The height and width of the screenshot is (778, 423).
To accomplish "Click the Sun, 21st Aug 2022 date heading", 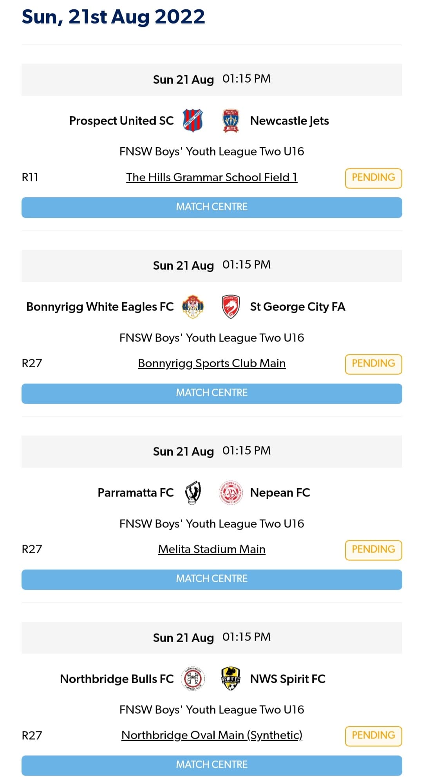I will click(x=114, y=16).
